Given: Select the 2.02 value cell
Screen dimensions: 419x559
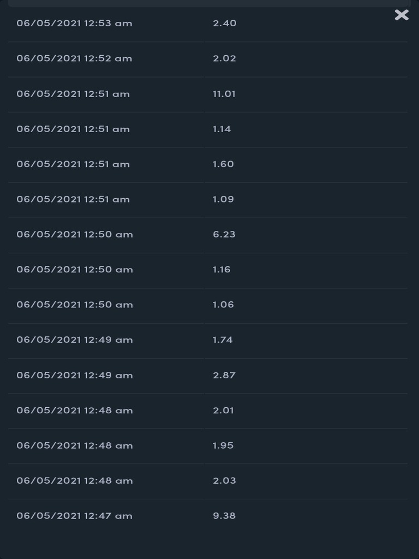Looking at the screenshot, I should 225,58.
